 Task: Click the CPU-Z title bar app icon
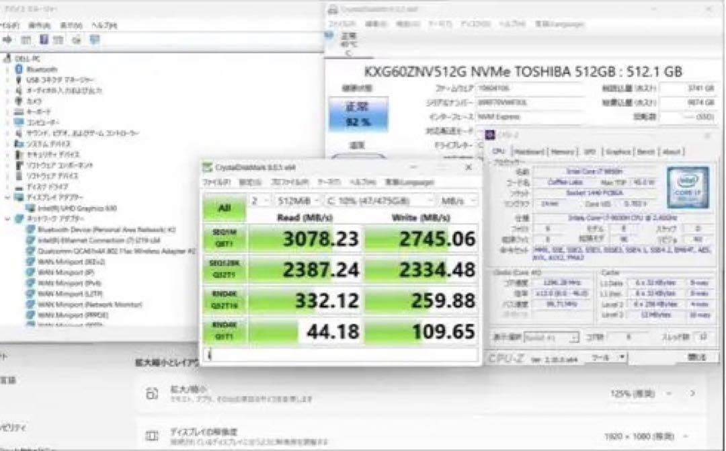pyautogui.click(x=490, y=135)
